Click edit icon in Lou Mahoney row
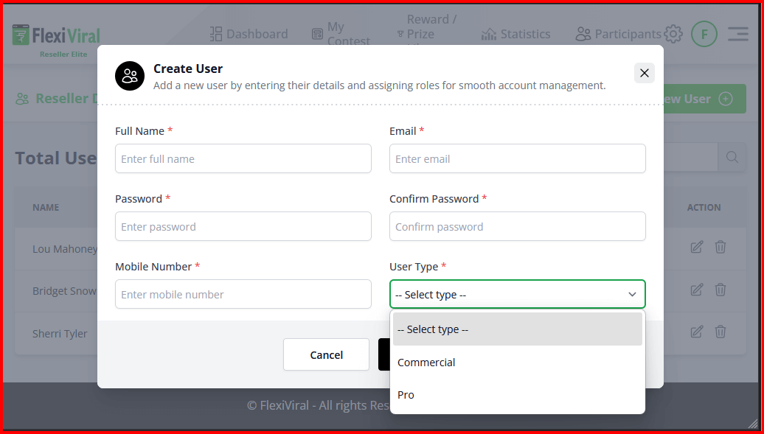Screen dimensions: 764x434 (696, 248)
